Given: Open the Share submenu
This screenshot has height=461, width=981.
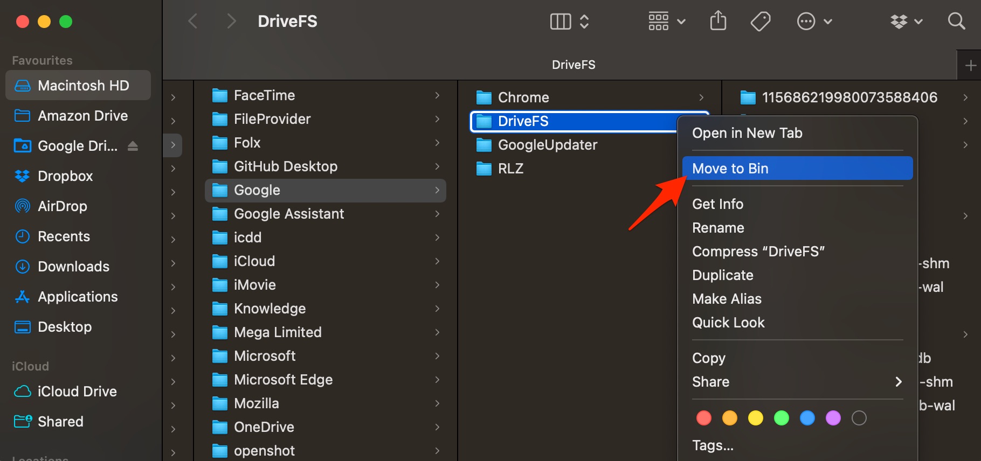Looking at the screenshot, I should pyautogui.click(x=797, y=382).
